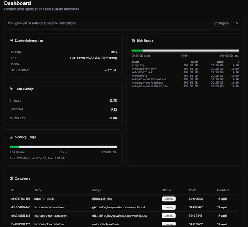Image resolution: width=248 pixels, height=227 pixels.
Task: Click the running badge for youthful_dirac
Action: click(x=169, y=199)
